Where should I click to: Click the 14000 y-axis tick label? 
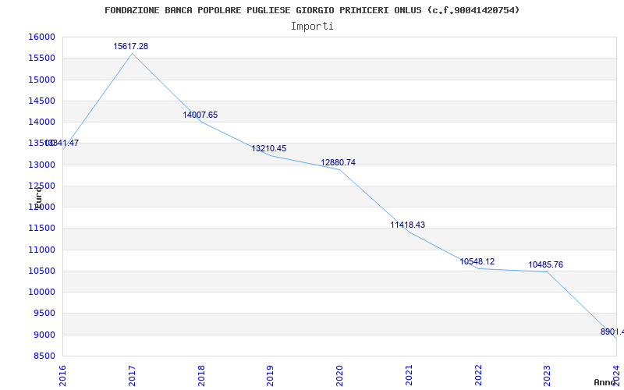click(x=41, y=122)
